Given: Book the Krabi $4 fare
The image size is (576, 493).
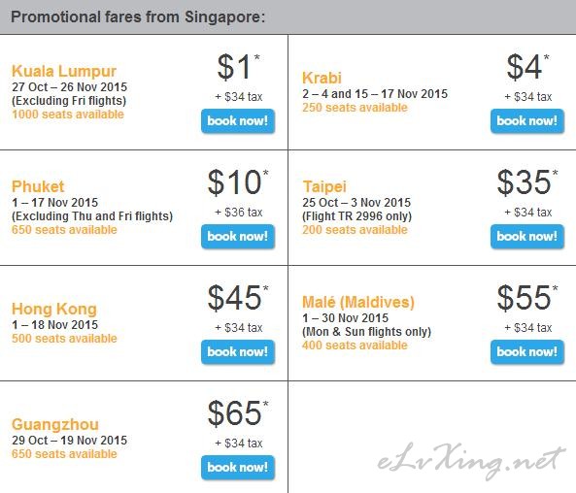Looking at the screenshot, I should [527, 121].
